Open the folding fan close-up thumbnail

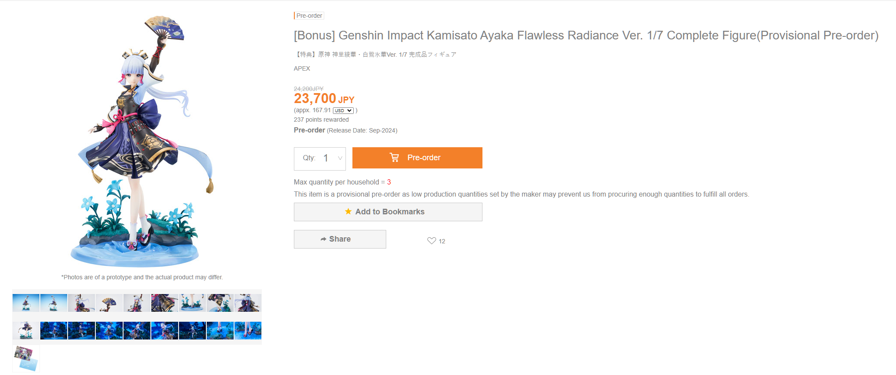pyautogui.click(x=109, y=303)
